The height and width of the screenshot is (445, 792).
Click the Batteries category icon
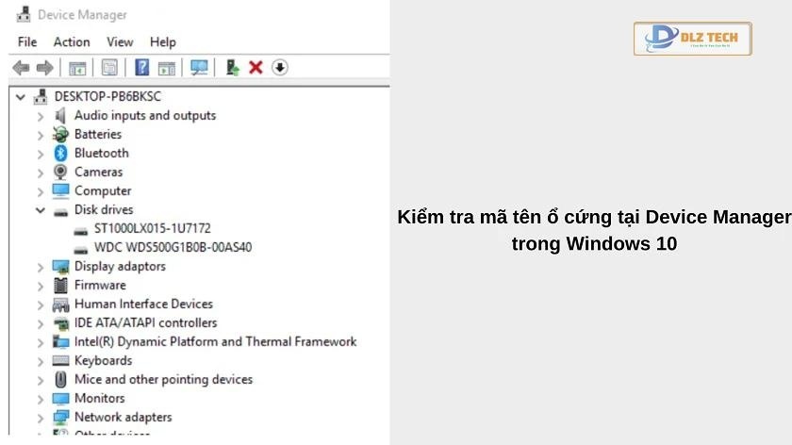pos(60,135)
